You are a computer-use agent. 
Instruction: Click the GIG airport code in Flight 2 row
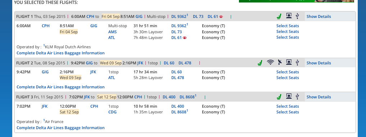[45, 72]
